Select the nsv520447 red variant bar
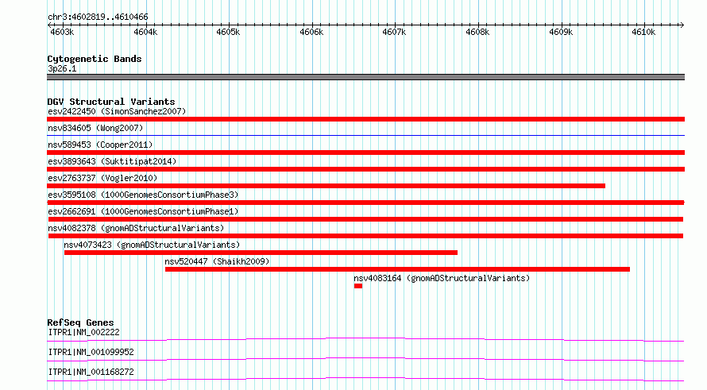 pos(397,269)
